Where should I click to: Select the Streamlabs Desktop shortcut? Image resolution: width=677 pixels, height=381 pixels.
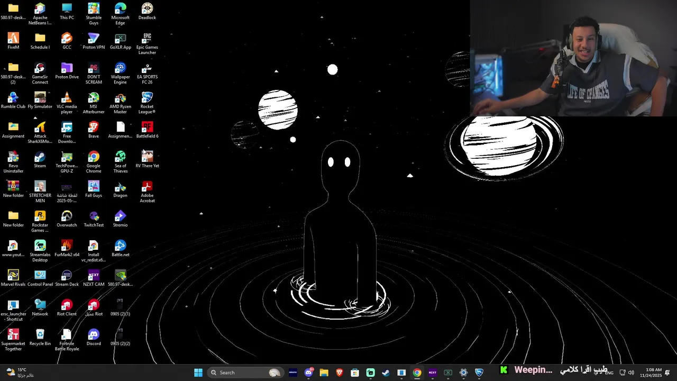pos(40,251)
